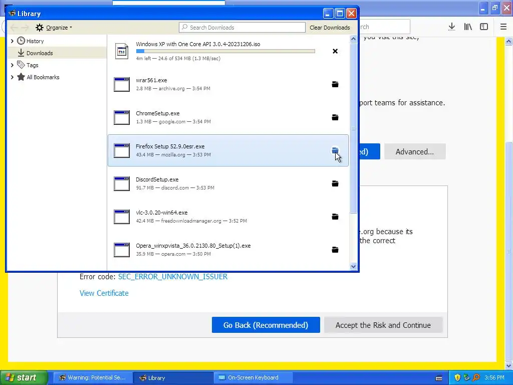Click the Advanced... button
Screen dimensions: 513x385
(x=414, y=151)
